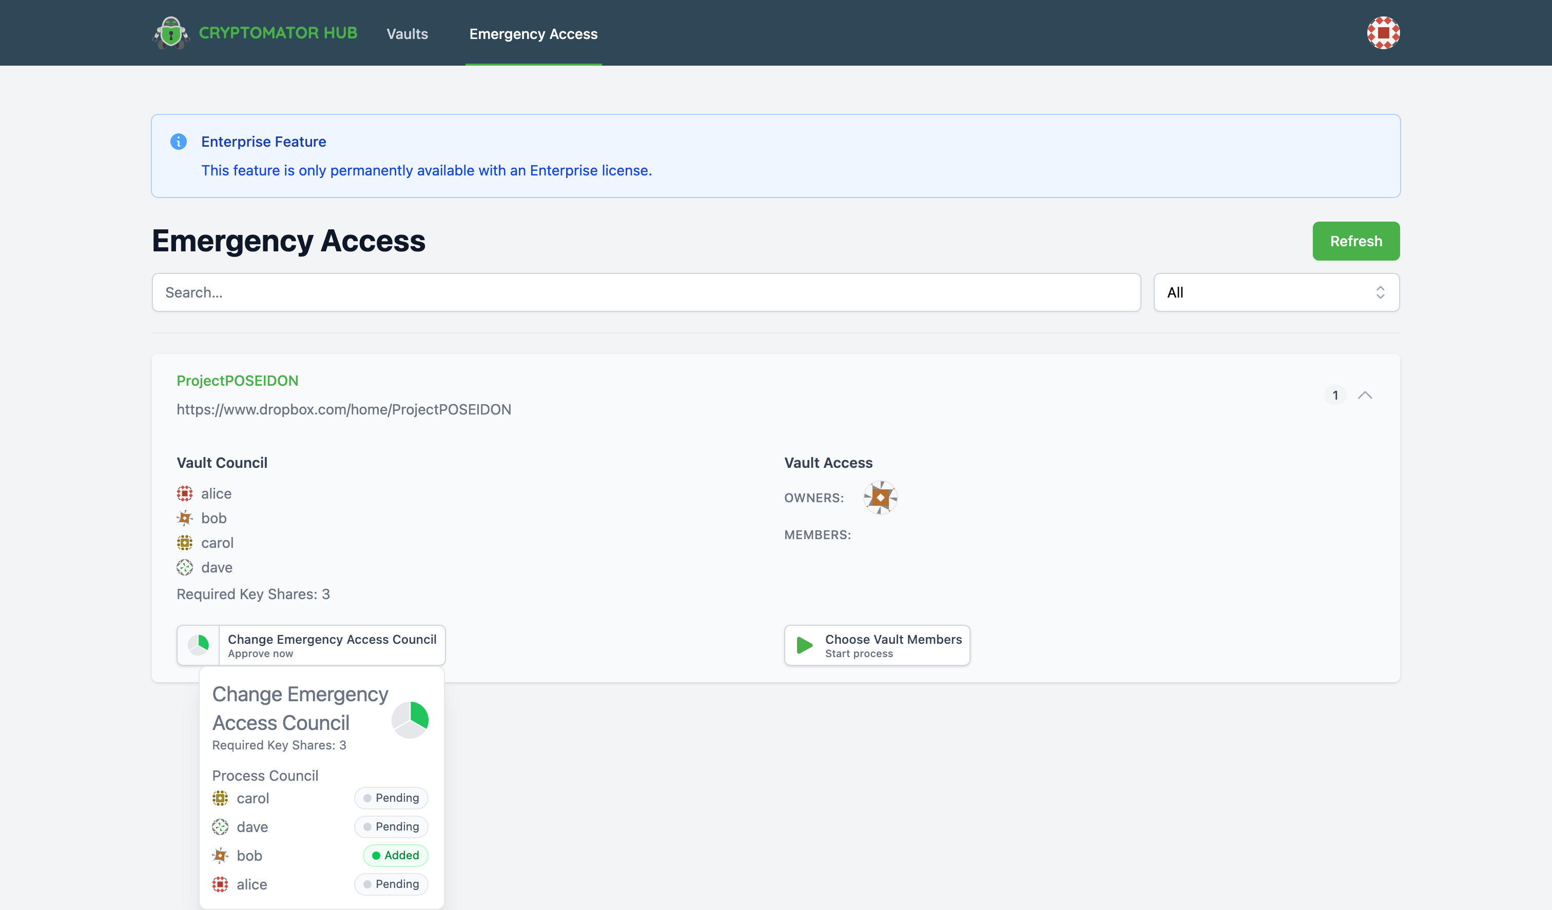Click alice's avatar in the Vault Council list
The width and height of the screenshot is (1552, 910).
(x=184, y=493)
